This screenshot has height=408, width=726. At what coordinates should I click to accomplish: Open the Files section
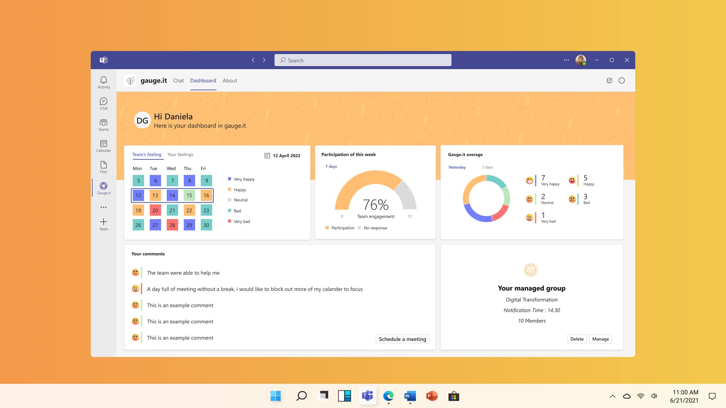click(x=103, y=167)
